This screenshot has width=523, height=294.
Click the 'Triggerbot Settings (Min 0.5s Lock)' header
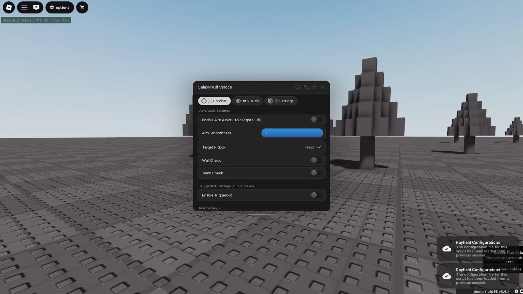point(227,186)
